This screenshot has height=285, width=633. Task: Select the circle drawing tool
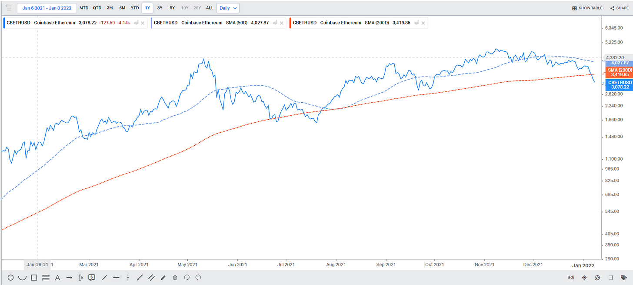click(x=11, y=277)
